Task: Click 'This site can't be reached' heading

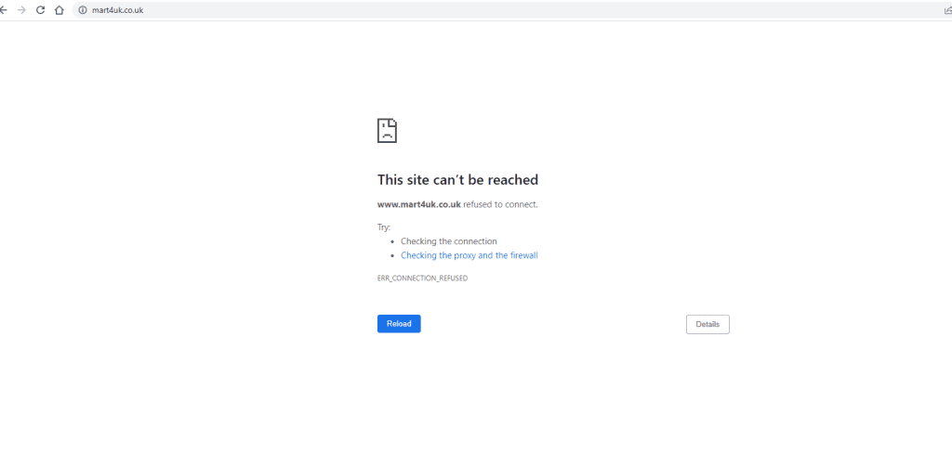Action: point(457,180)
